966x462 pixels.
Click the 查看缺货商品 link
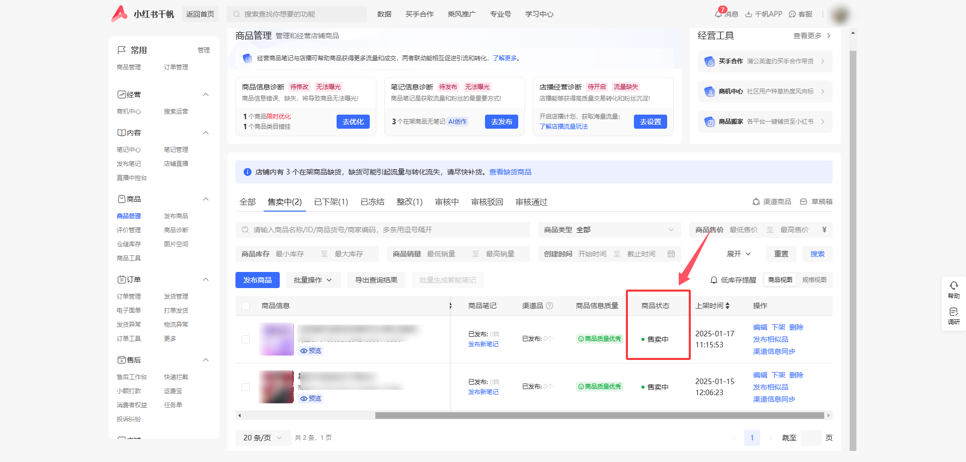pyautogui.click(x=510, y=172)
